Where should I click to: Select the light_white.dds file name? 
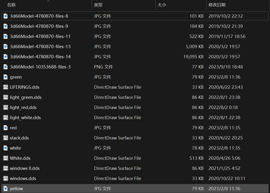click(25, 118)
